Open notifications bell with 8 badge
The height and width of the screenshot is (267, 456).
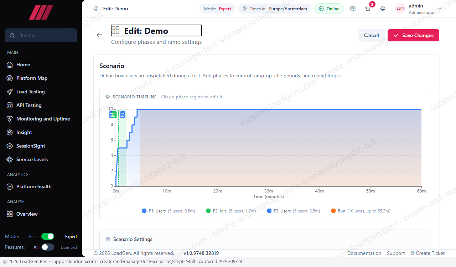(x=368, y=9)
